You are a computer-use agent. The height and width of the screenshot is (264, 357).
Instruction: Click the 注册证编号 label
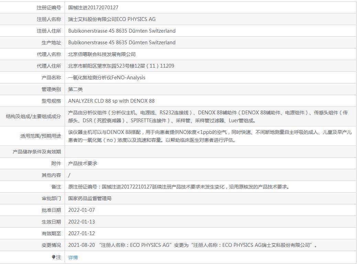click(49, 8)
